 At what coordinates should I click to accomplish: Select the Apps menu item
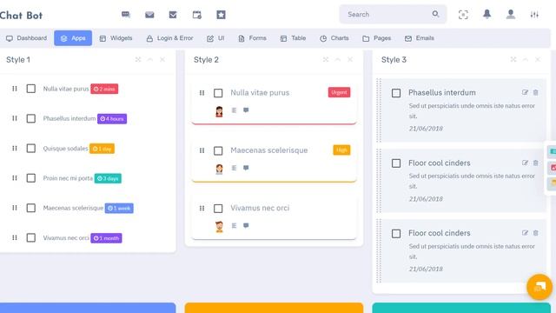tap(73, 38)
